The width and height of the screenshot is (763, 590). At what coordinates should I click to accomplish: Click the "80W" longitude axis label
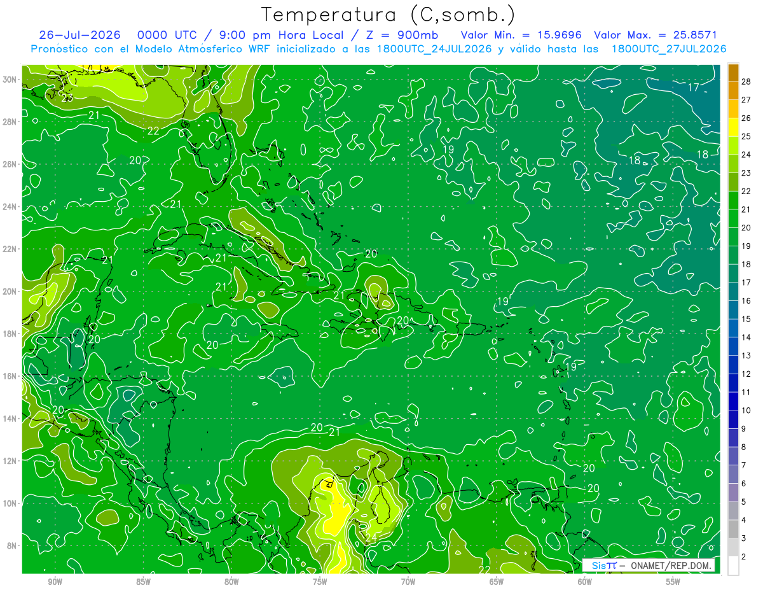(x=231, y=581)
